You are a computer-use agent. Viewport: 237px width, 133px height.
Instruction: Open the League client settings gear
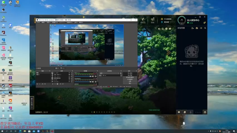click(200, 17)
